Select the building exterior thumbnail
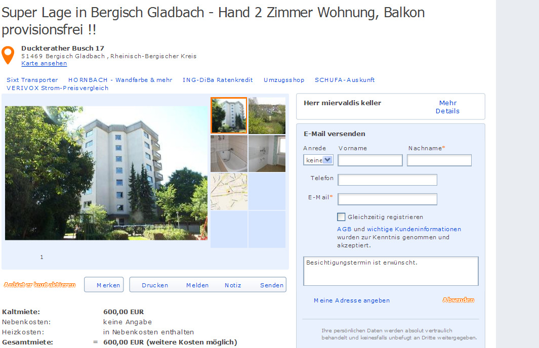Screen dimensions: 539x348 (229, 115)
